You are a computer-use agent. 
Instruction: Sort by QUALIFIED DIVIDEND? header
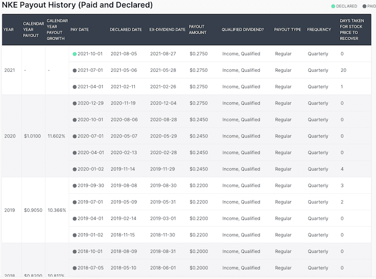point(243,30)
